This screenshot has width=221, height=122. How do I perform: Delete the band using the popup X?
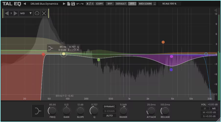[x=78, y=50]
